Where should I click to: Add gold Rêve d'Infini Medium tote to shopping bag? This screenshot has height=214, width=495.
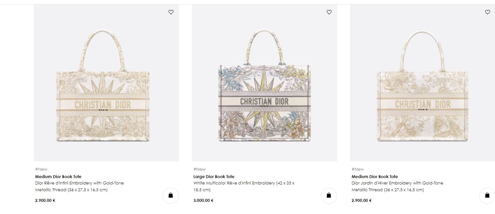click(170, 195)
